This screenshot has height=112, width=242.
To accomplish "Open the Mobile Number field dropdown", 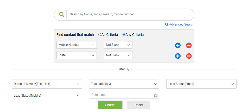I will point(77,45).
